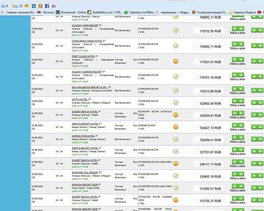The height and width of the screenshot is (211, 264).
Task: Click orange status icon in First Class Hotel row
Action: 176,61
